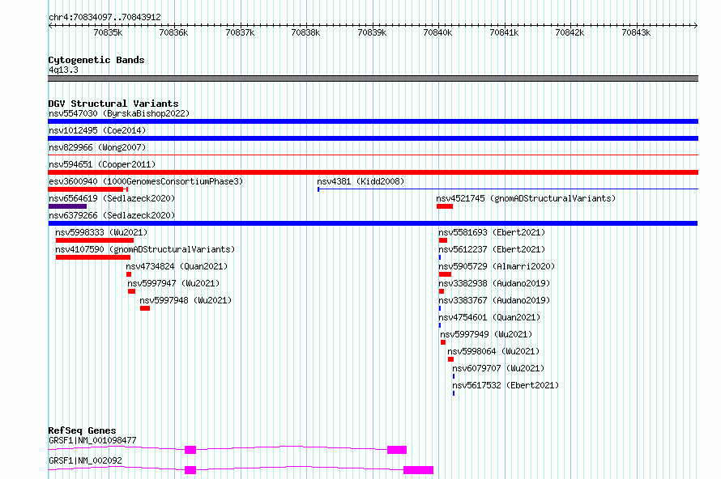Open nsv3383767 (Audano2019) label
Screen dimensions: 721x479
[x=494, y=300]
